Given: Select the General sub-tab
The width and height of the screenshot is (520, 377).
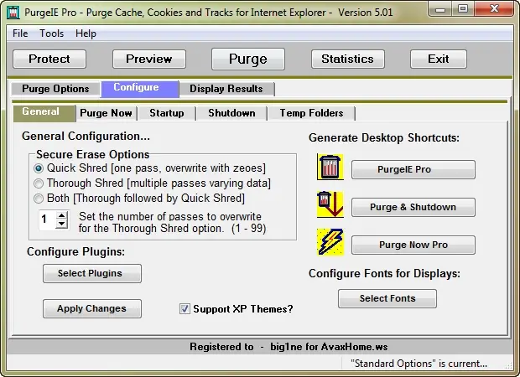Looking at the screenshot, I should 44,113.
